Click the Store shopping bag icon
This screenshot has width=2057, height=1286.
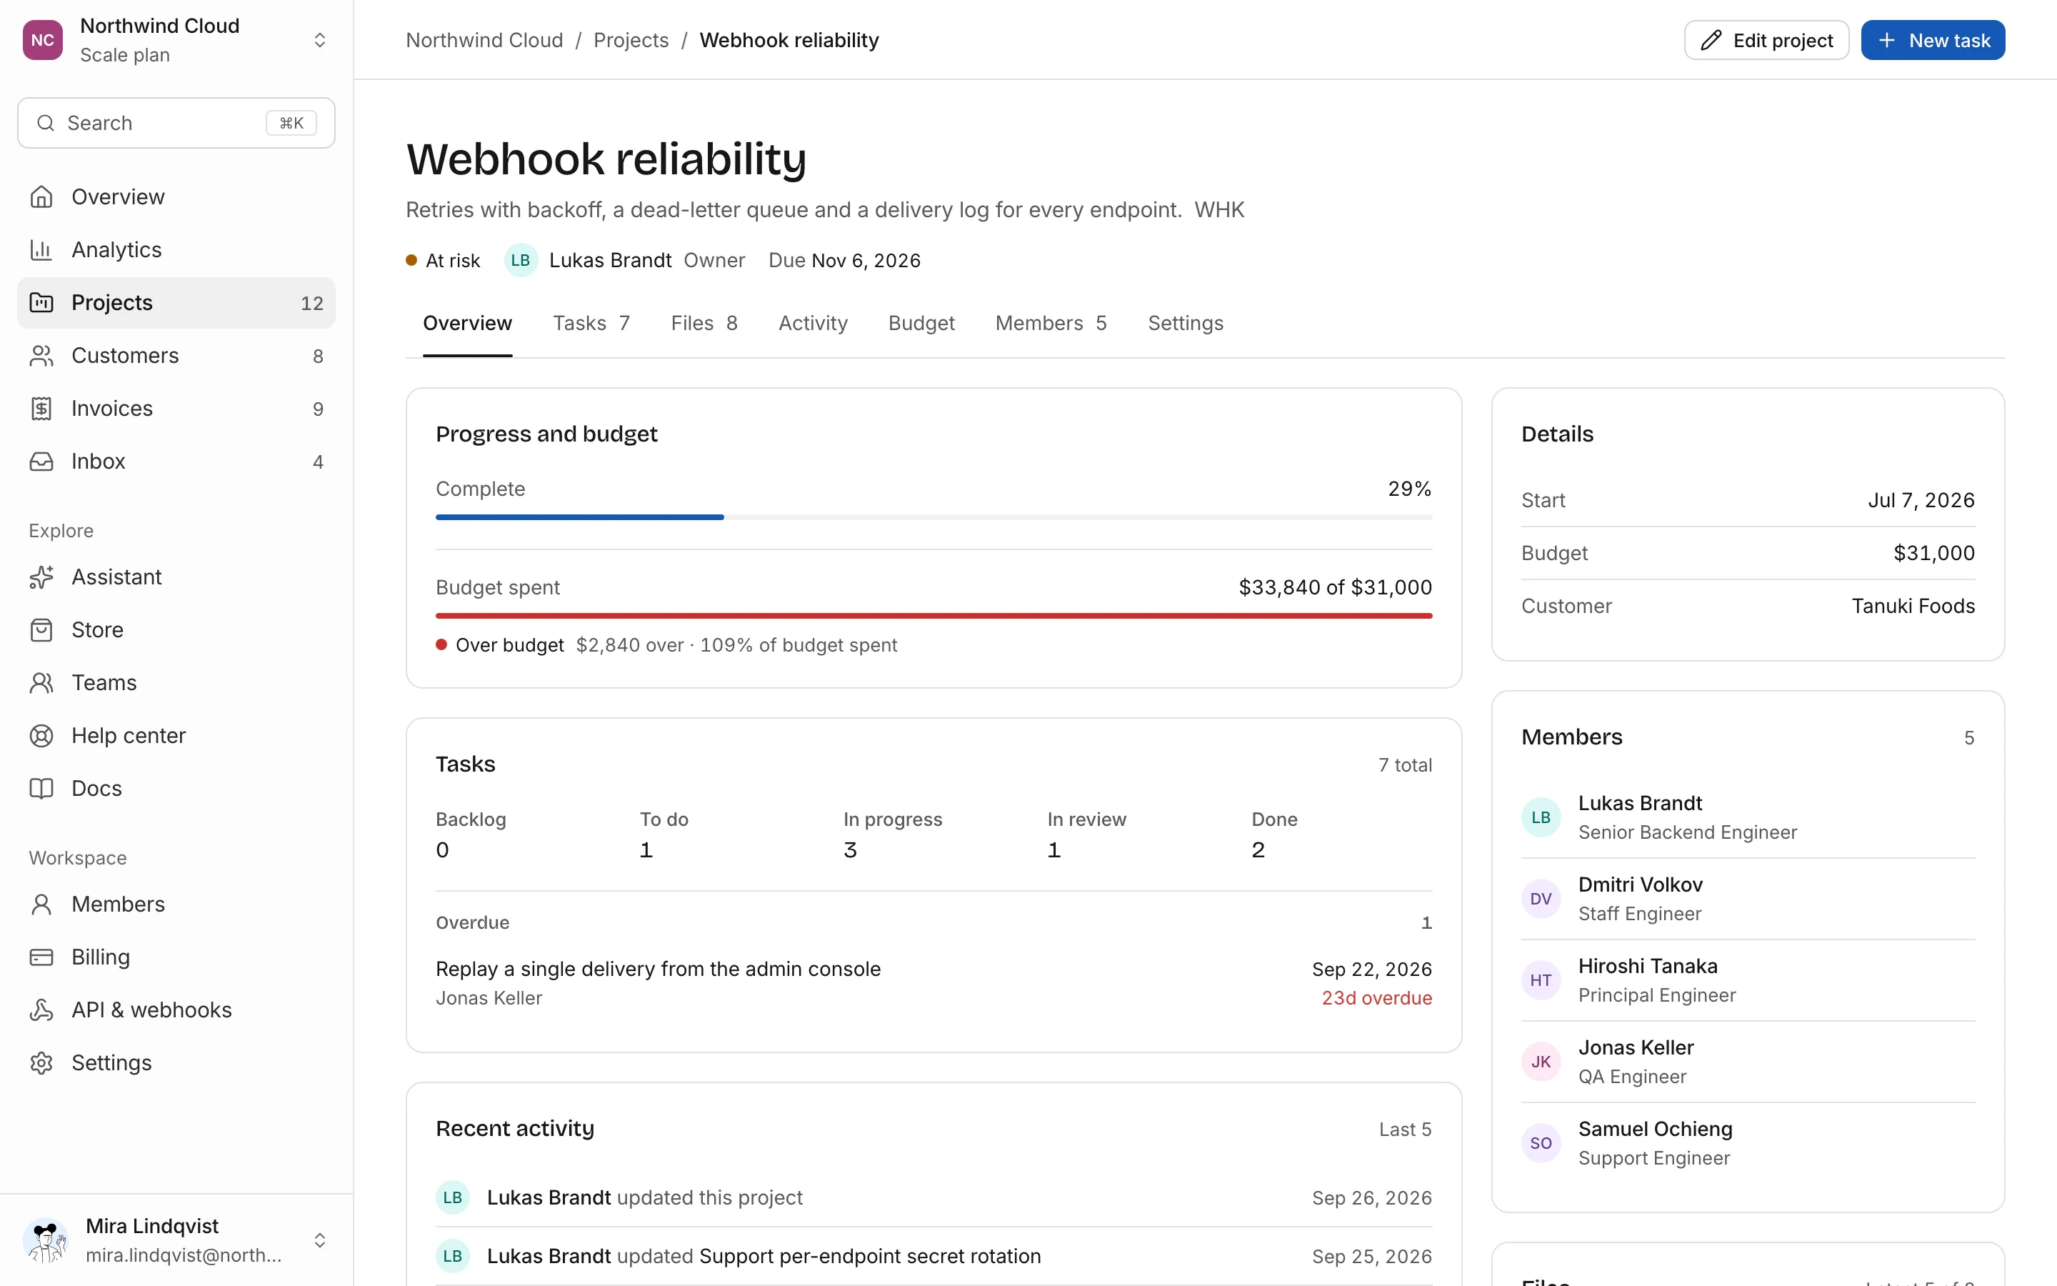pyautogui.click(x=41, y=630)
